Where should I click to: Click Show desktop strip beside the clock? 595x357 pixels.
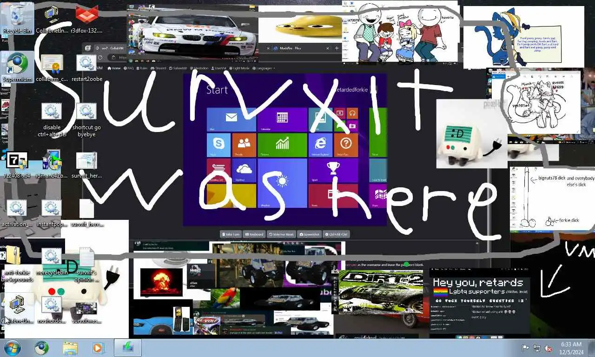[x=591, y=348]
